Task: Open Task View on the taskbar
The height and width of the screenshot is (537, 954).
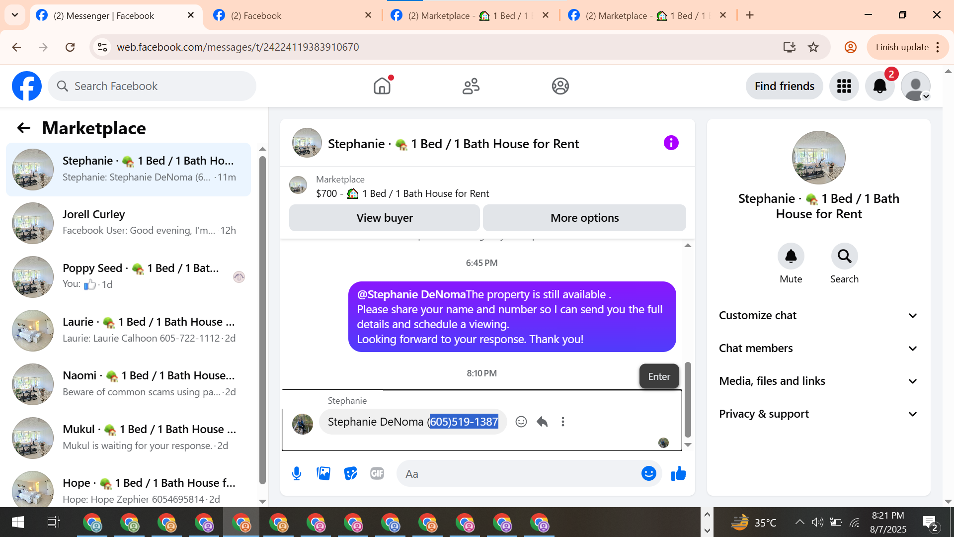Action: [53, 522]
